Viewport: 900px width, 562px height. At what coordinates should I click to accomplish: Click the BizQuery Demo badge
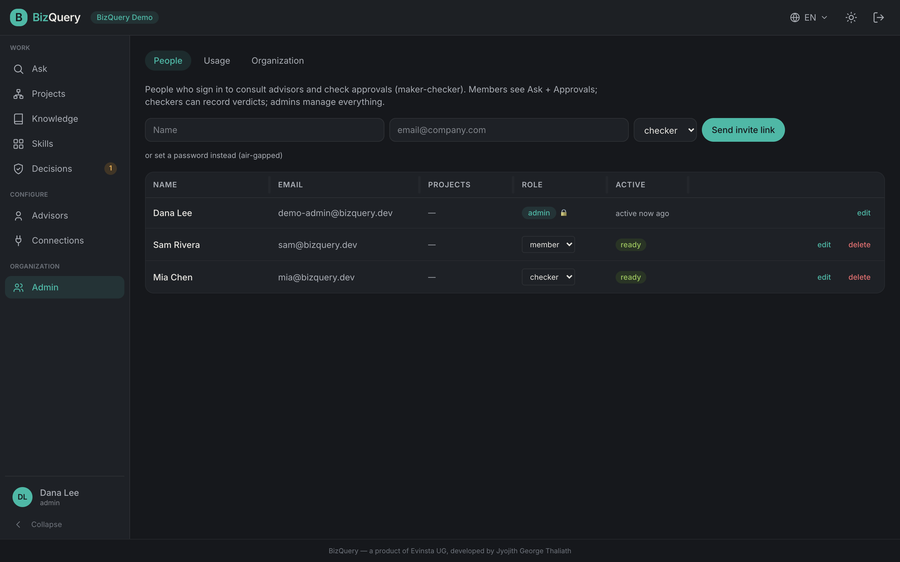[125, 17]
